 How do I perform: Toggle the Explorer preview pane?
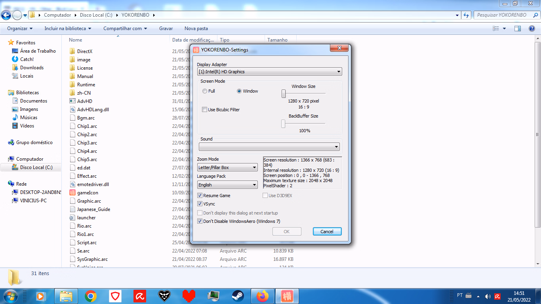[x=518, y=28]
